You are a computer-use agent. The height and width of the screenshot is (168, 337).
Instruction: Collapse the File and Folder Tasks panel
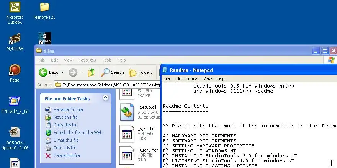(x=106, y=98)
